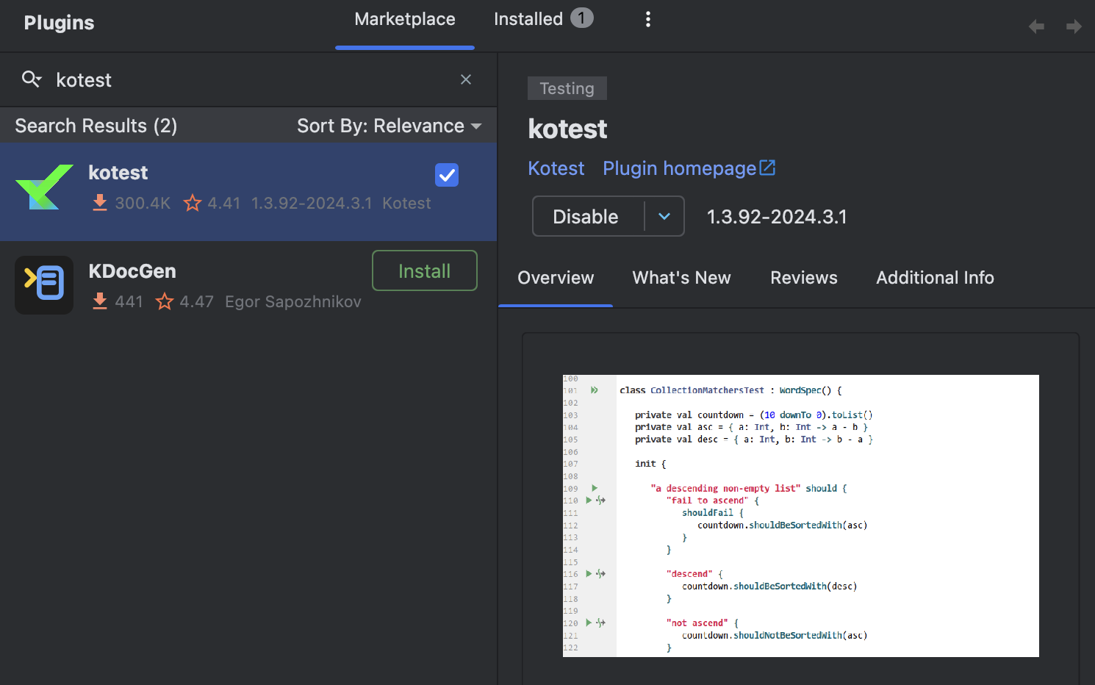This screenshot has width=1095, height=685.
Task: Open the Additional Info tab
Action: point(935,278)
